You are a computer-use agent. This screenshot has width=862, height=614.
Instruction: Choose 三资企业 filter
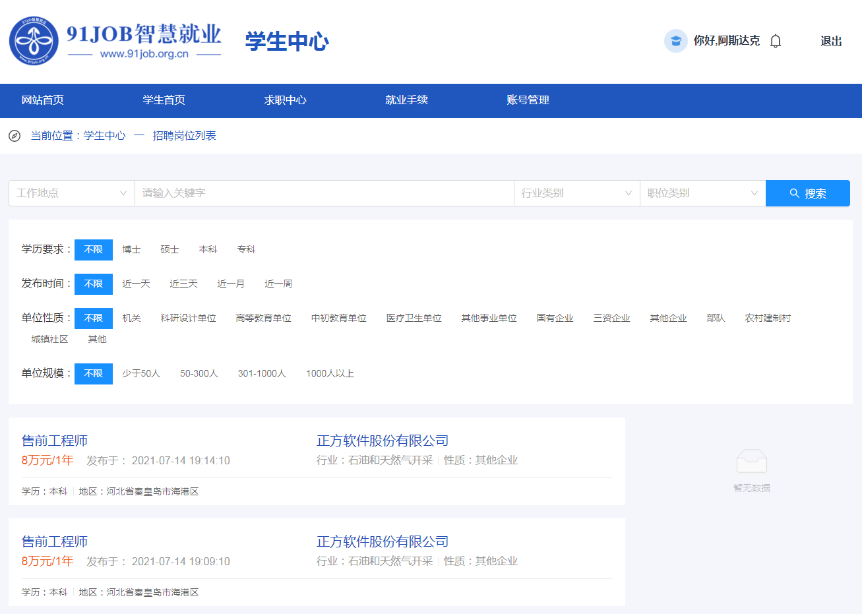[611, 319]
